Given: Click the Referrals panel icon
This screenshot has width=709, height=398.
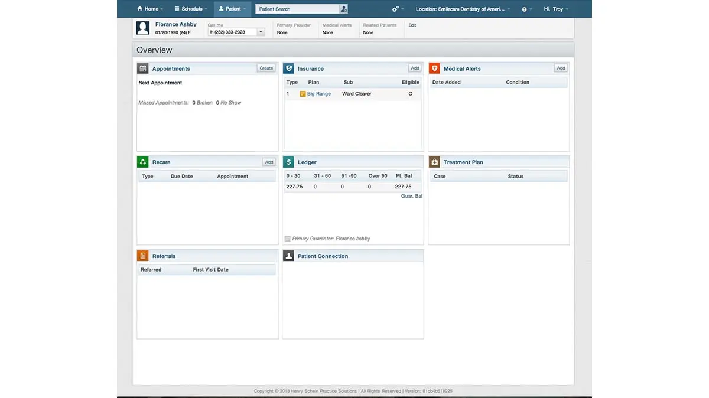Looking at the screenshot, I should click(x=142, y=255).
